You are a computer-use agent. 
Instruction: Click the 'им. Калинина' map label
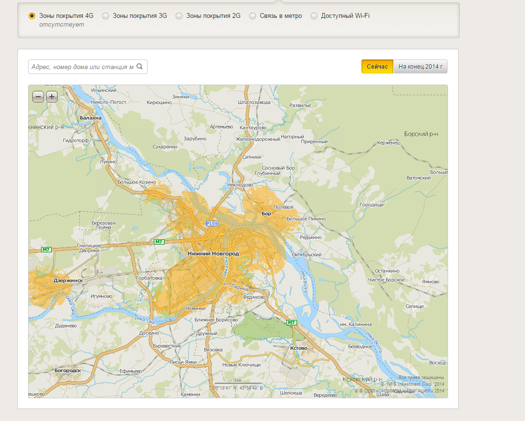point(356,324)
